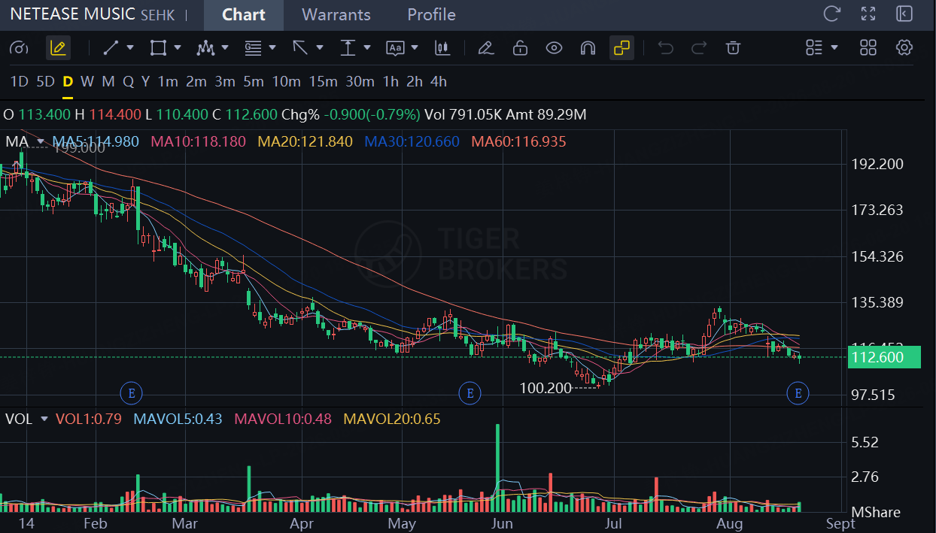Image resolution: width=936 pixels, height=533 pixels.
Task: Select the 3m interval
Action: click(225, 81)
